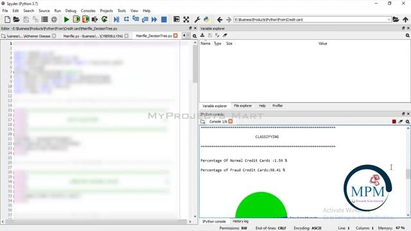Save the current file

[26, 19]
